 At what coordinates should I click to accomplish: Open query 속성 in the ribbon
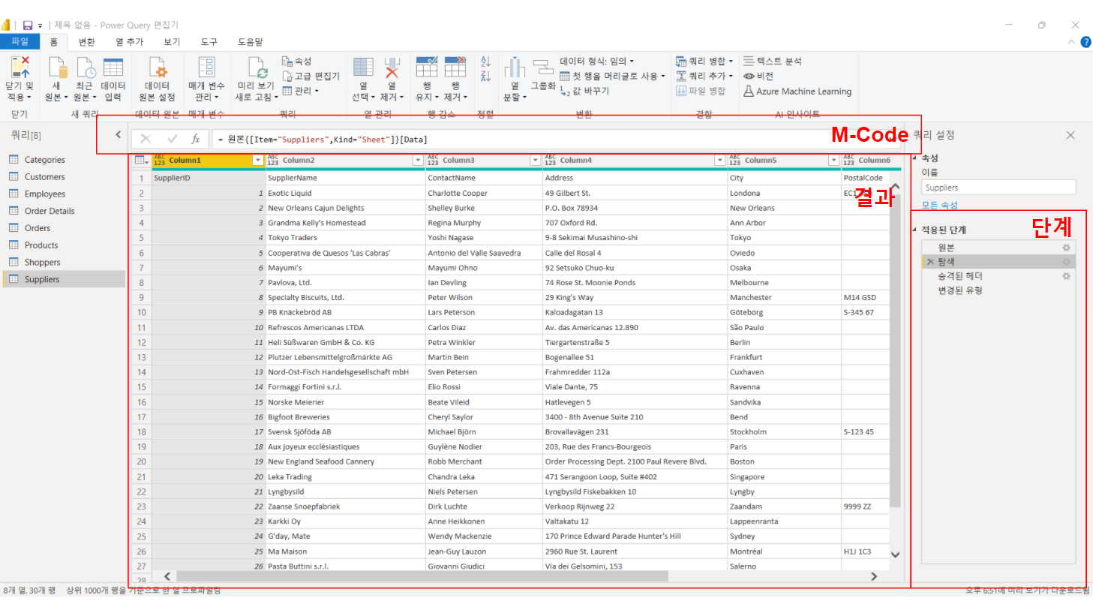click(x=296, y=61)
